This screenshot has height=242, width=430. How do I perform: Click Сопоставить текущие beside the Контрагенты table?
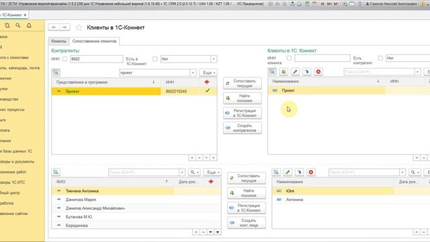click(x=243, y=83)
